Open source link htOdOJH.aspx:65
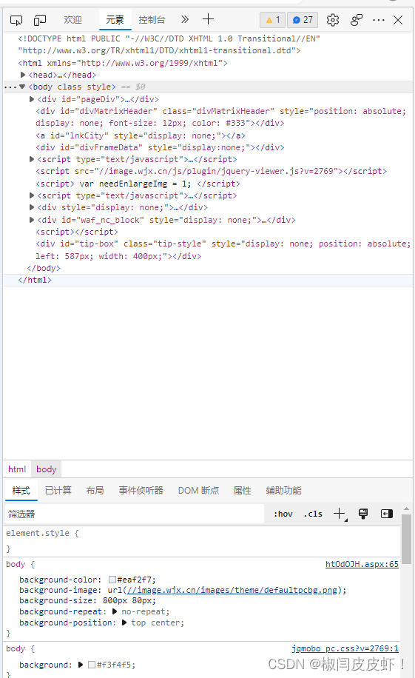The height and width of the screenshot is (678, 415). pyautogui.click(x=362, y=564)
